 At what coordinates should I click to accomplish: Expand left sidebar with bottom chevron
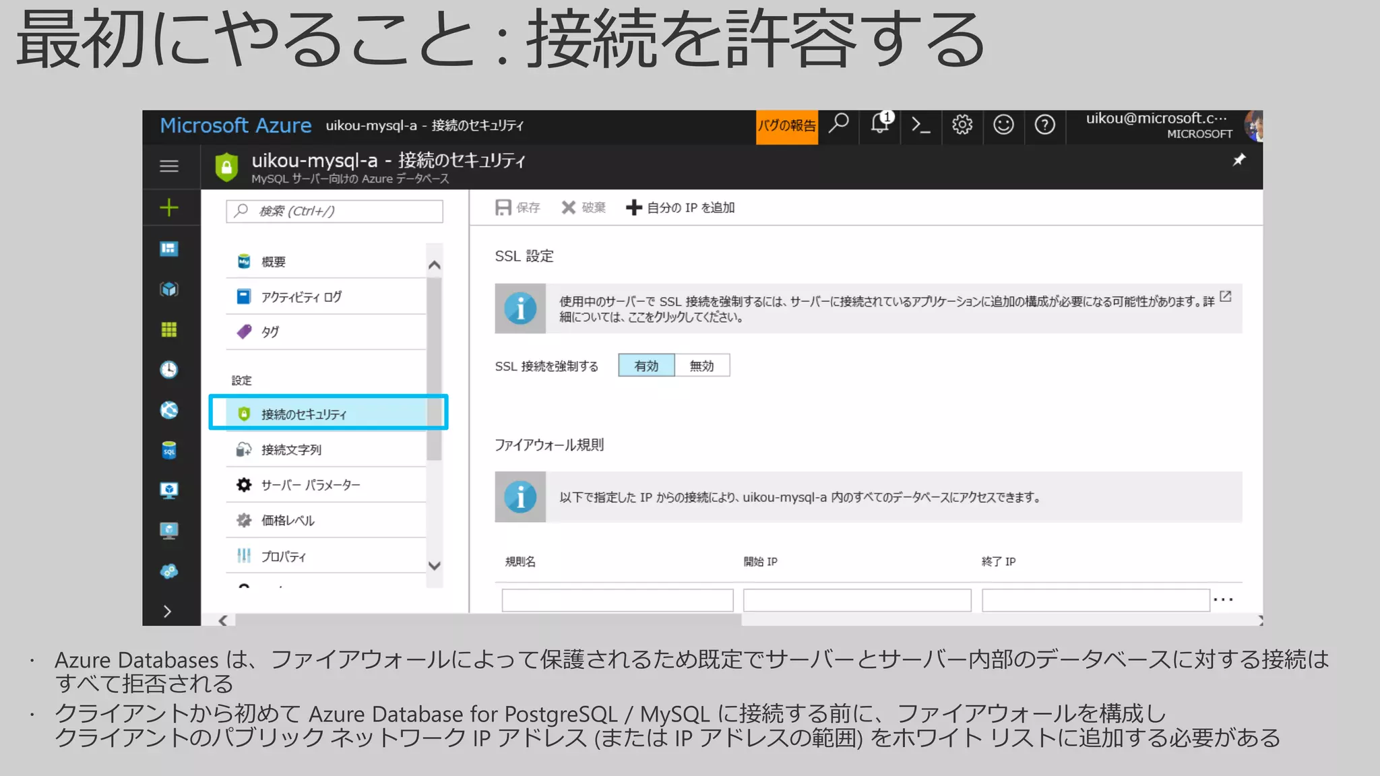pos(168,611)
